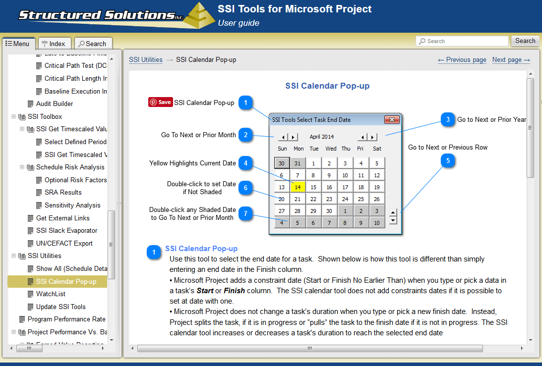
Task: Open the SSI Get Timescaled Valu book topic
Action: [71, 129]
